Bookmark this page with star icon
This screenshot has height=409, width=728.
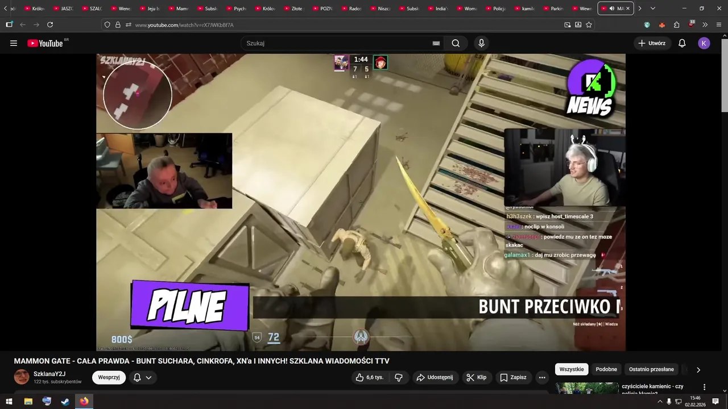[x=589, y=25]
